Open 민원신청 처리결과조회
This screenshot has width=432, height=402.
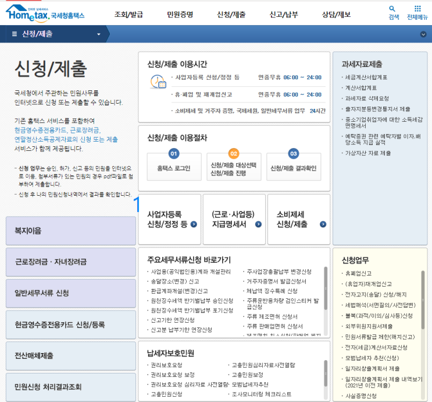point(71,387)
